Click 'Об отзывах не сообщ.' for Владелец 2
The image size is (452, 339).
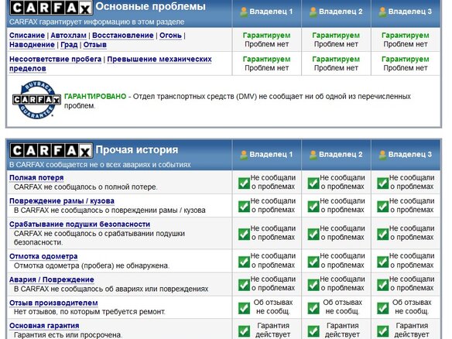tap(342, 307)
